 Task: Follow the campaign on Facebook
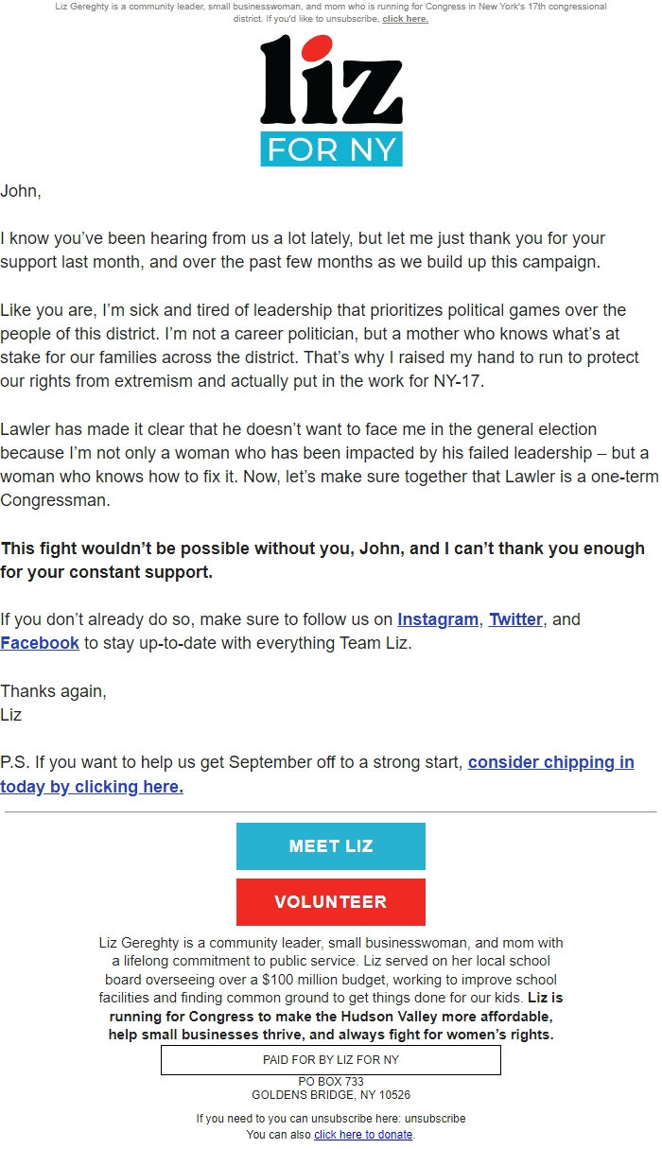(40, 643)
